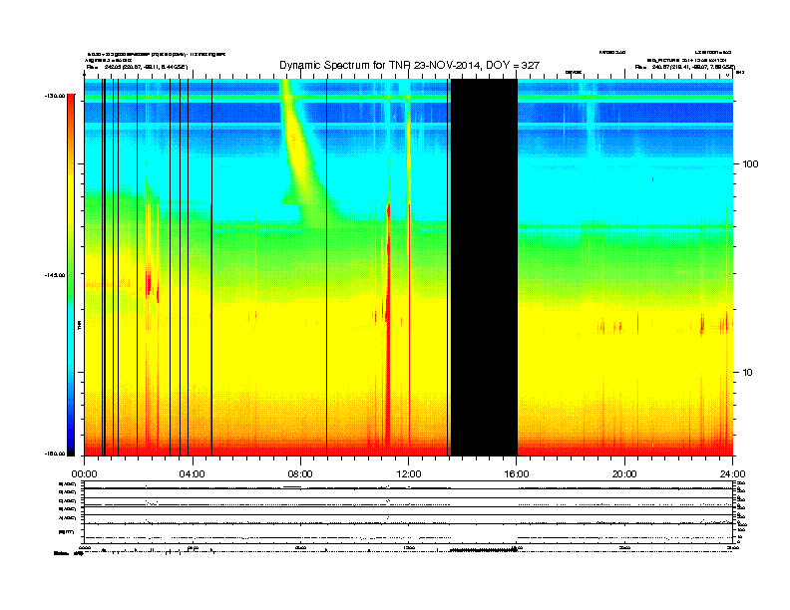
Task: Click the 00:00 time axis label
Action: (84, 474)
